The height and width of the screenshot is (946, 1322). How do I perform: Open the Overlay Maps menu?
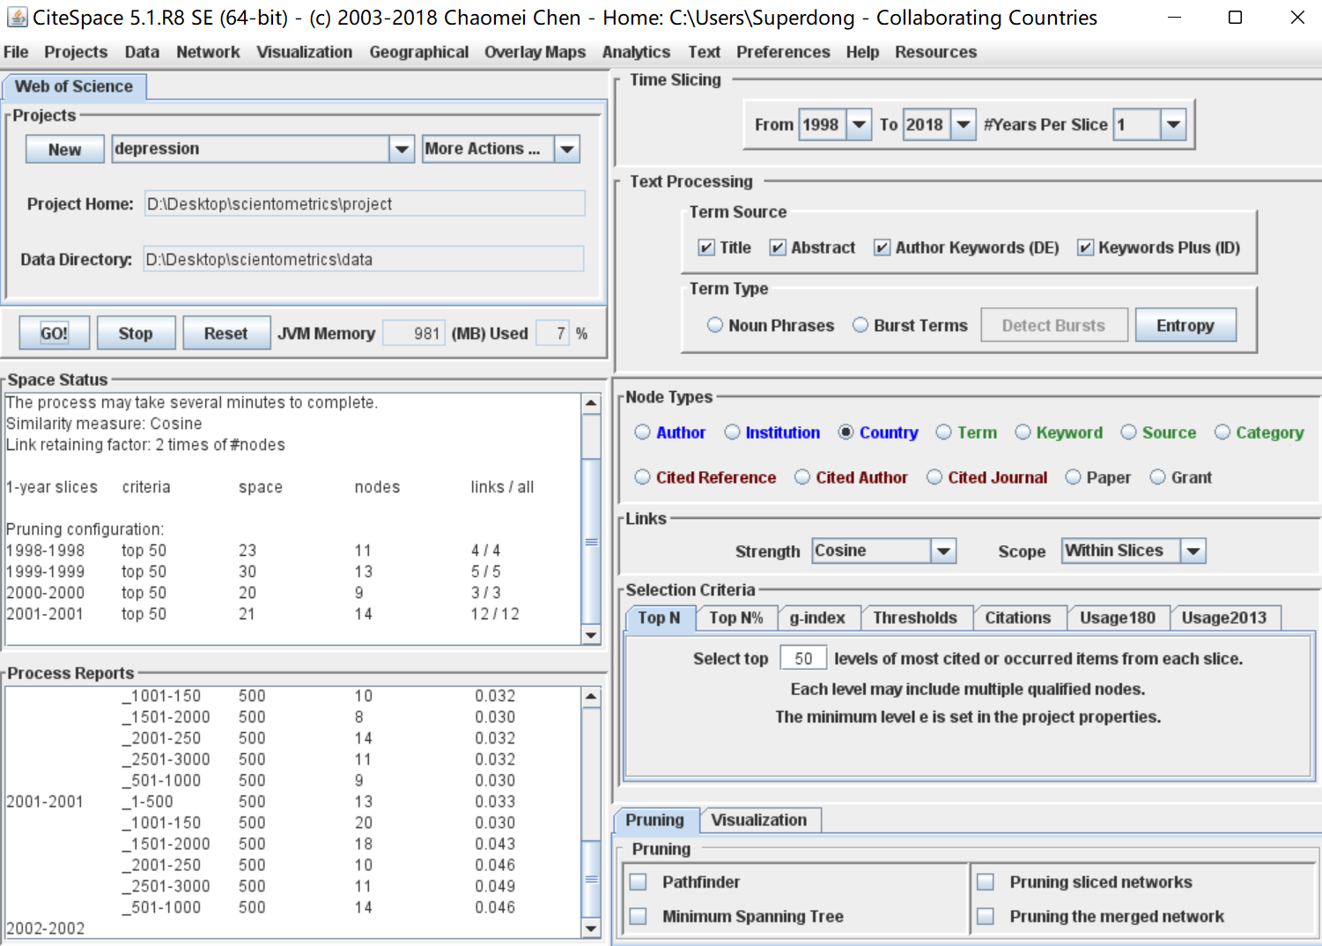click(535, 52)
